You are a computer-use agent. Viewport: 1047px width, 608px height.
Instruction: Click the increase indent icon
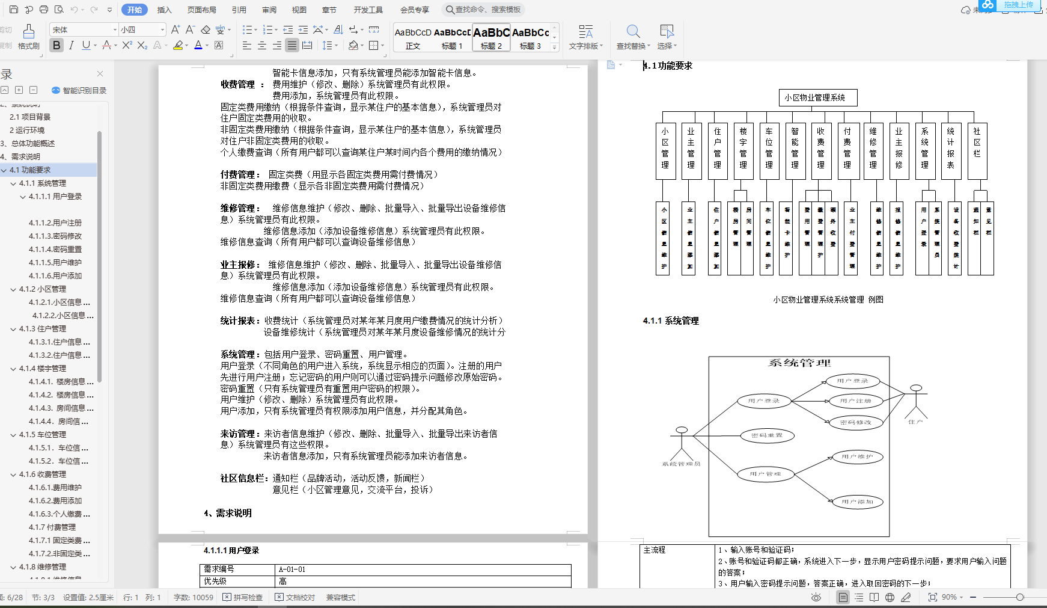[303, 29]
